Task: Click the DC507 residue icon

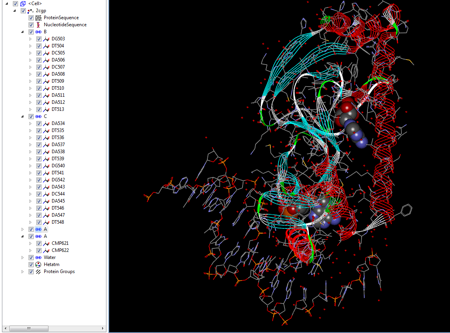Action: 46,67
